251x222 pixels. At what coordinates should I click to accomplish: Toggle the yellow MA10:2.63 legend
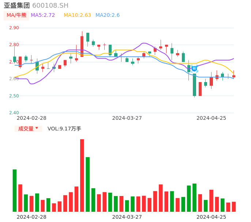[x=77, y=15]
